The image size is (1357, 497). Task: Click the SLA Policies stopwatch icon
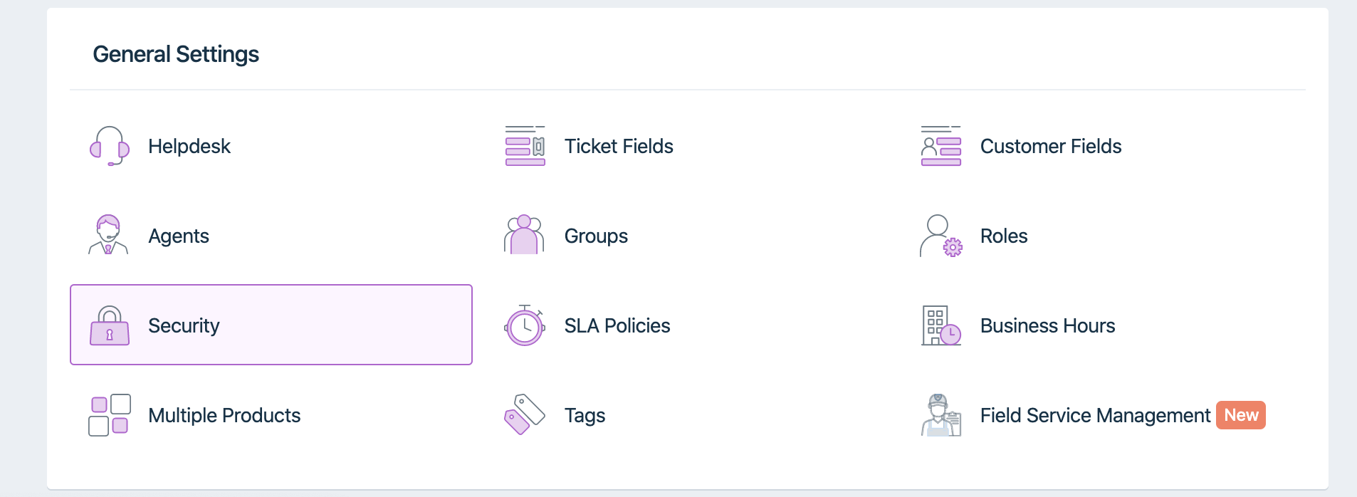pos(525,325)
